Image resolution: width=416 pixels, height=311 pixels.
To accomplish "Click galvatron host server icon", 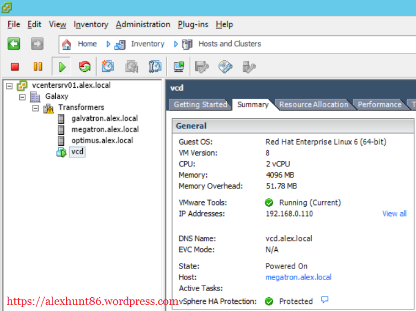I will pos(61,119).
